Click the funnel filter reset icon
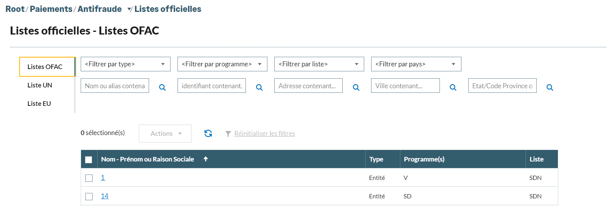 point(228,133)
